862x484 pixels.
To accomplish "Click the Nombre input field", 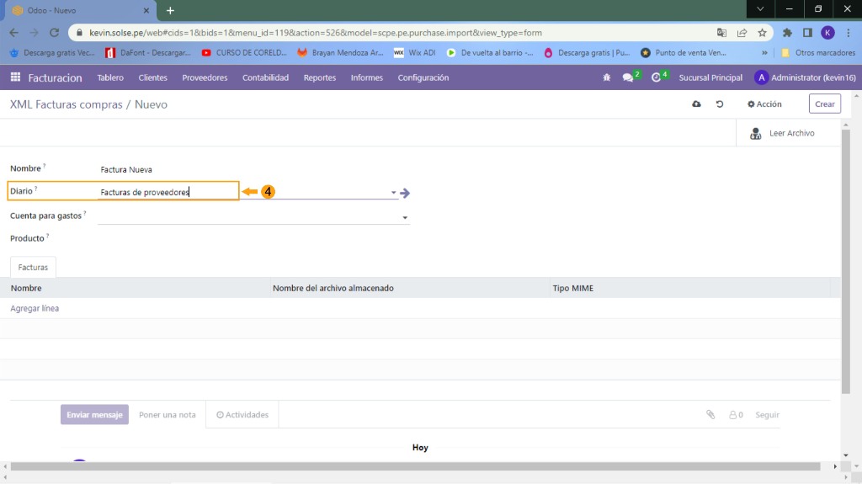I will [253, 169].
